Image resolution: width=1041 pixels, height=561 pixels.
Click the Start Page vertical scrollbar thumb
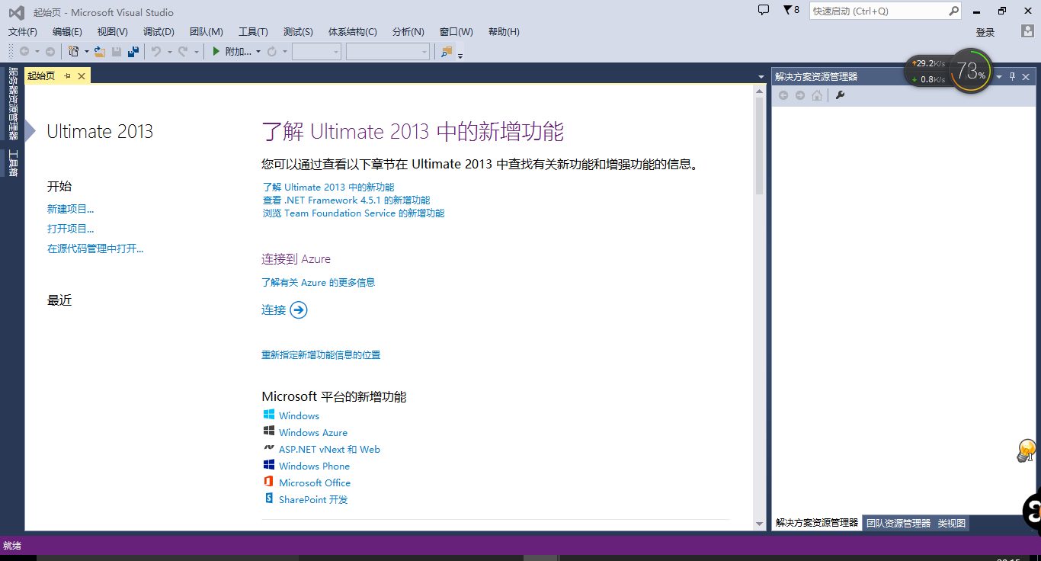[759, 146]
